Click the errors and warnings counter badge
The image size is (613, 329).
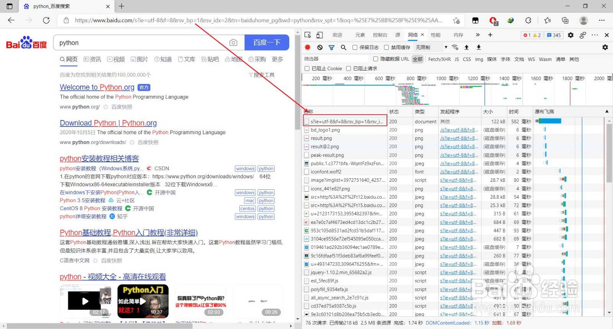532,35
